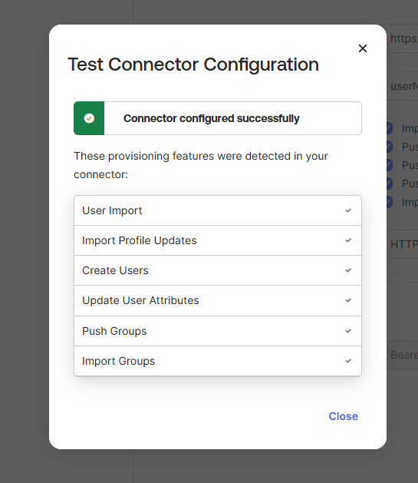Click the Test Connector Configuration heading

pyautogui.click(x=193, y=65)
